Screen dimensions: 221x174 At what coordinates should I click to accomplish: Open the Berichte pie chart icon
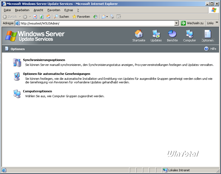point(172,34)
